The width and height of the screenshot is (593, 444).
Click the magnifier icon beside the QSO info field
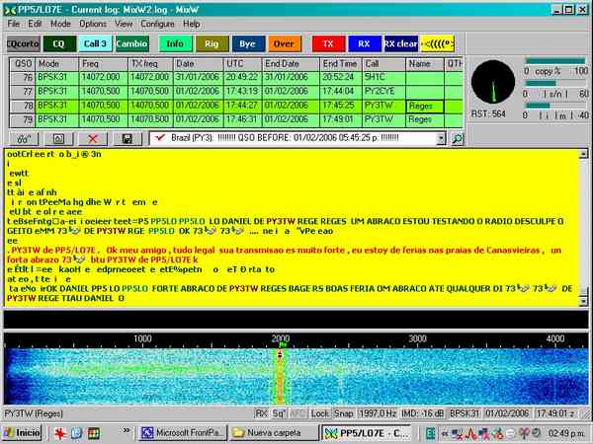(458, 140)
